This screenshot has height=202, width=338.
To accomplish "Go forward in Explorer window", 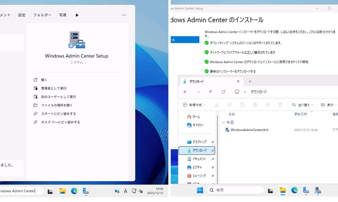I will coord(198,92).
